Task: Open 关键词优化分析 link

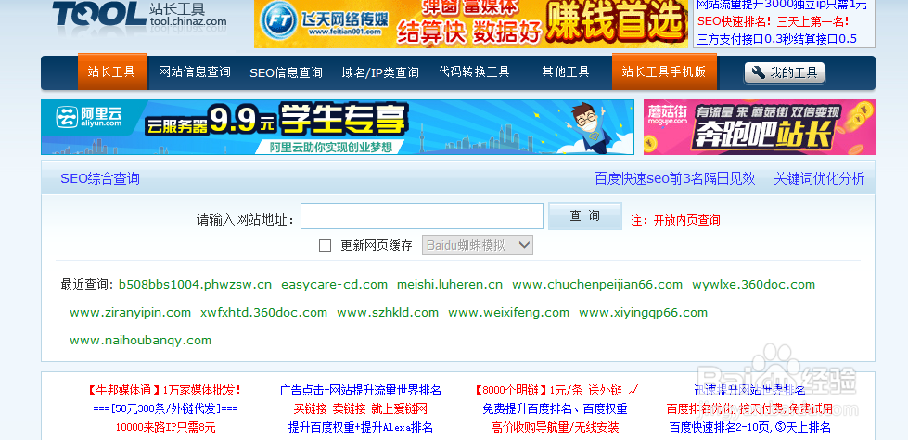Action: point(819,178)
